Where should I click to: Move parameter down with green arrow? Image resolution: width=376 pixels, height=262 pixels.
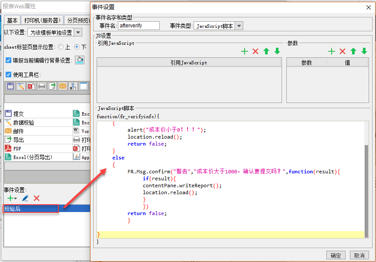click(x=364, y=51)
